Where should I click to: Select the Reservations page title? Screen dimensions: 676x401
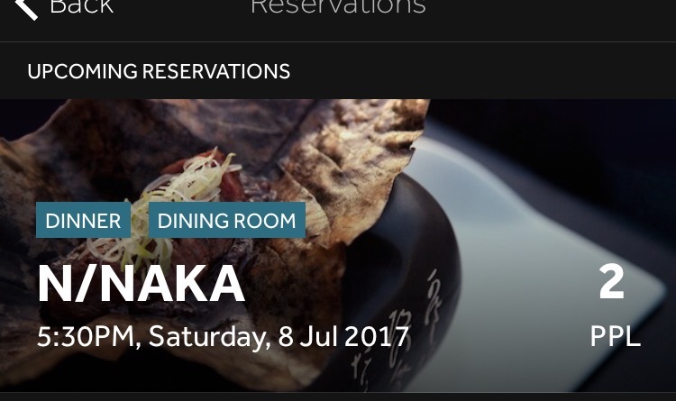(338, 7)
